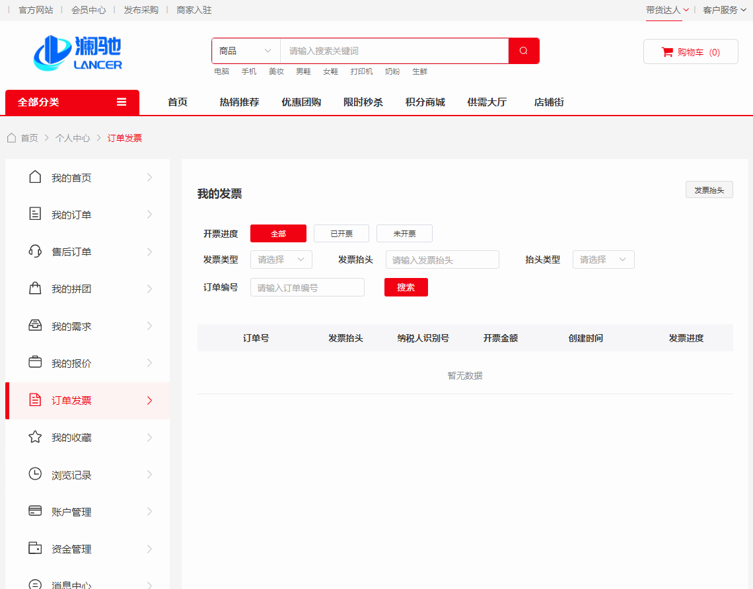Screen dimensions: 753x589
Task: Click the 订单编号 input field
Action: (x=307, y=287)
